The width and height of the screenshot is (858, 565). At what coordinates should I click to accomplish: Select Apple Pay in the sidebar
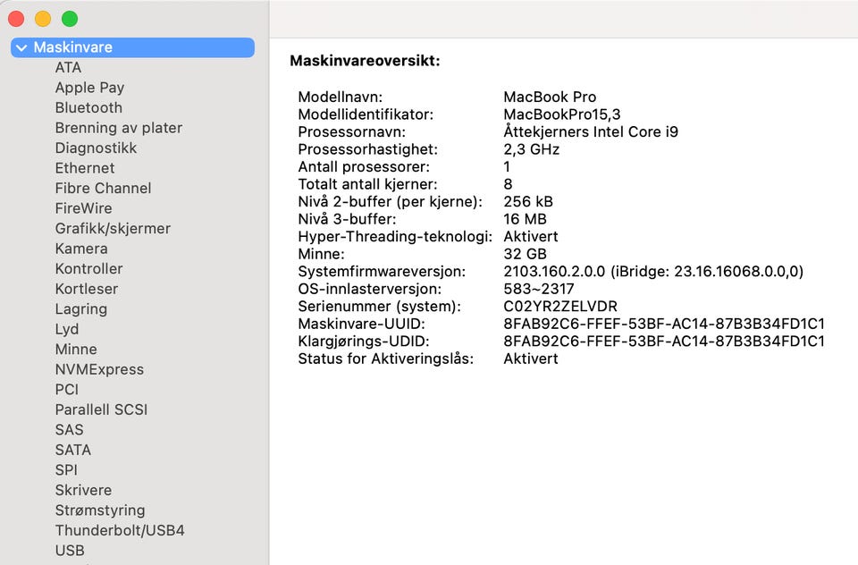89,88
